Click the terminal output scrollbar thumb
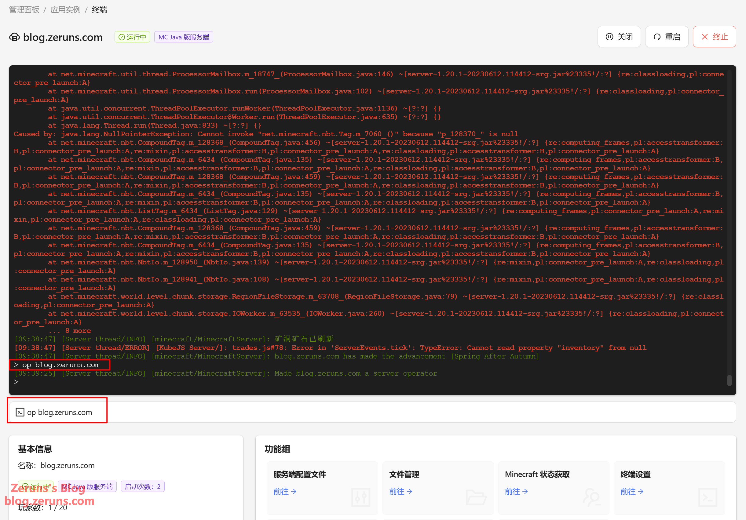This screenshot has width=746, height=520. 729,380
